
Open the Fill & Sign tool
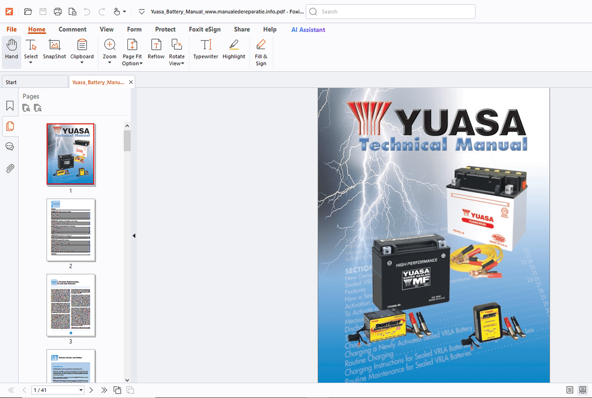(x=261, y=51)
